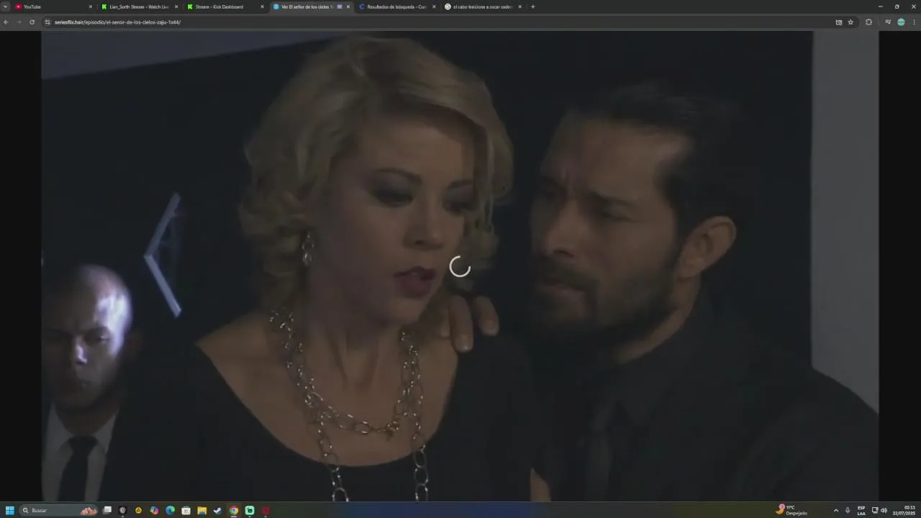Reload the current page
This screenshot has width=921, height=518.
(32, 22)
